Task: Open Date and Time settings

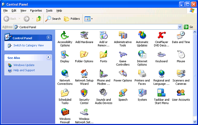Action: click(x=181, y=35)
